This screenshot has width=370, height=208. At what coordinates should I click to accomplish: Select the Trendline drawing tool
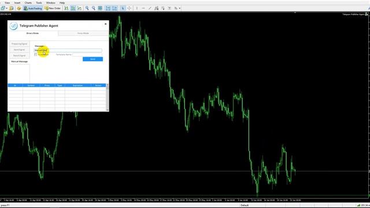click(150, 8)
